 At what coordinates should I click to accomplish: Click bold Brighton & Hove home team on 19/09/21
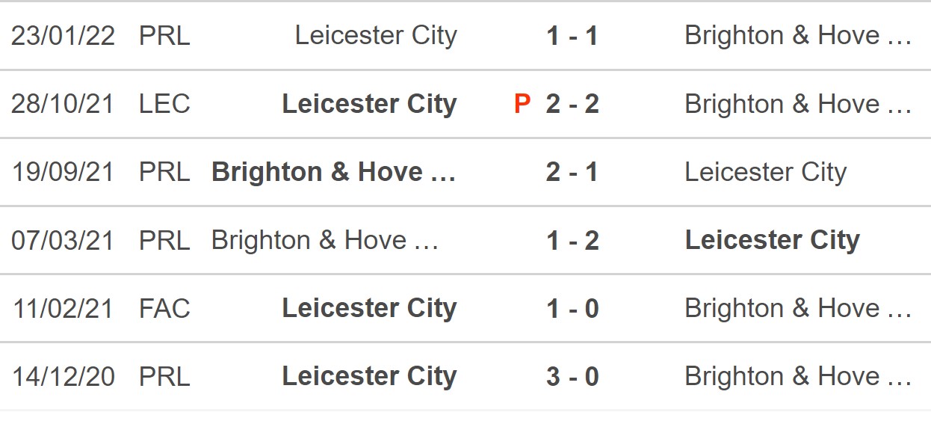[333, 172]
